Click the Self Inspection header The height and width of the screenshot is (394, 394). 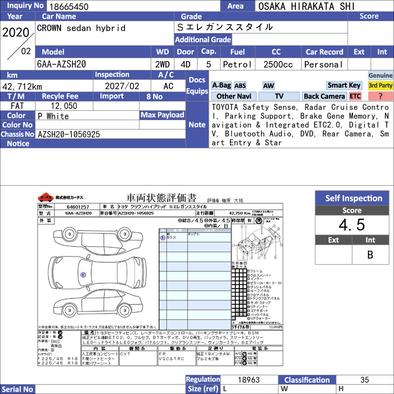click(x=352, y=198)
